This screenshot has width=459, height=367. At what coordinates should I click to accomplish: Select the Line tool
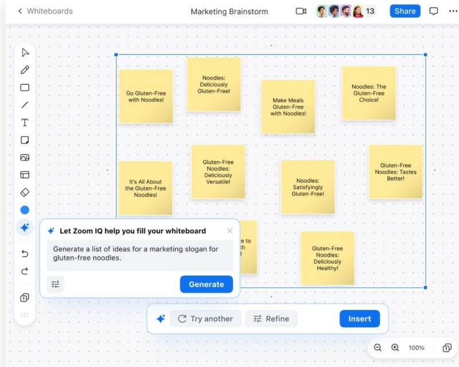[24, 105]
